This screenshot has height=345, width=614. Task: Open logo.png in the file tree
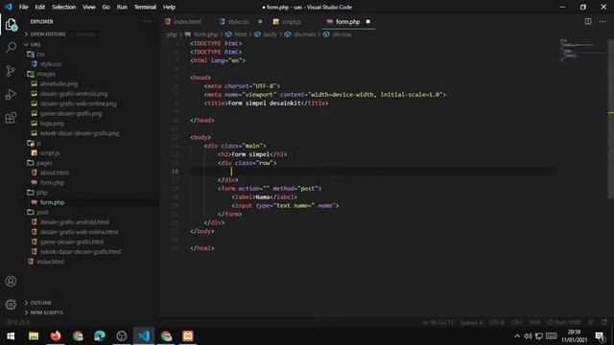coord(52,124)
